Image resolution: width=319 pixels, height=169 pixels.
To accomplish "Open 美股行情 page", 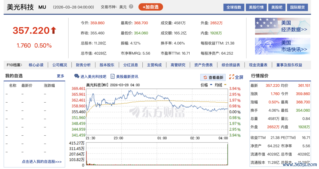I will pos(256,7).
